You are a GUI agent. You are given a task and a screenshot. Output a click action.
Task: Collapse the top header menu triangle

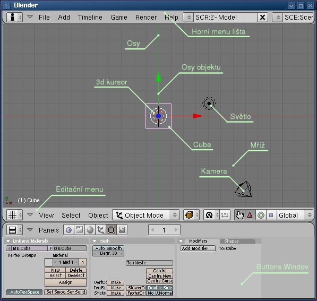(30, 17)
